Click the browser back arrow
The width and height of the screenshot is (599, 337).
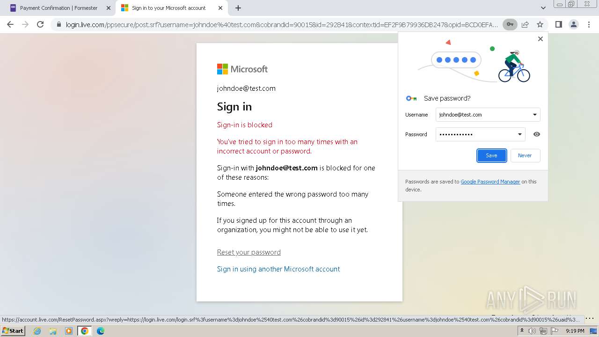pyautogui.click(x=10, y=24)
